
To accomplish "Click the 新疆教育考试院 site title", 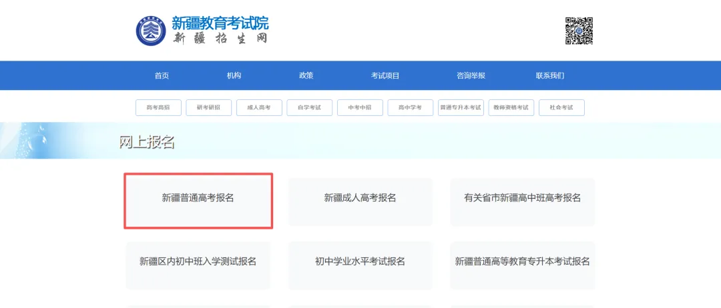I will pyautogui.click(x=220, y=23).
